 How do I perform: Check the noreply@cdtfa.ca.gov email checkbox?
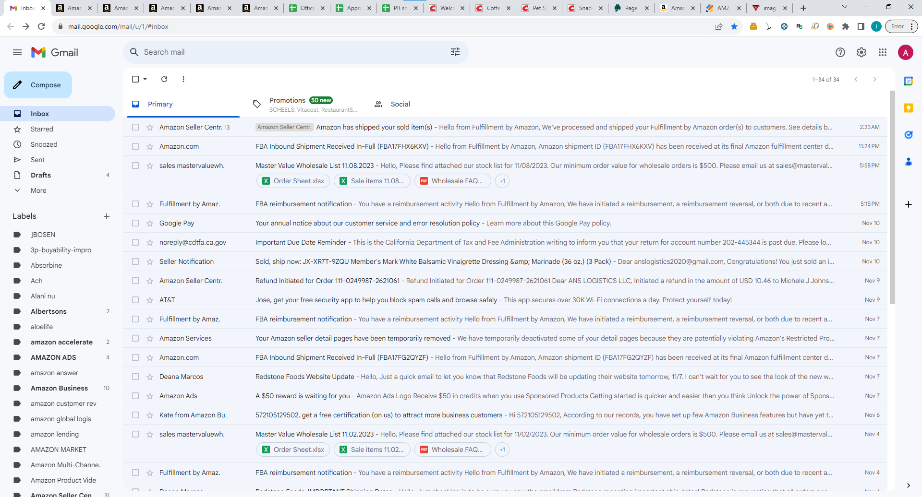coord(135,242)
